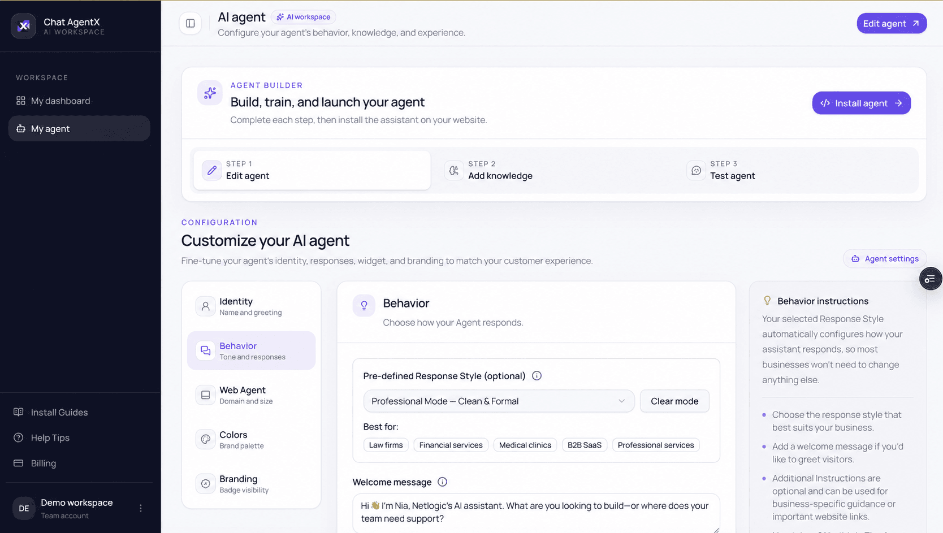Click info icon next to Response Style

537,376
